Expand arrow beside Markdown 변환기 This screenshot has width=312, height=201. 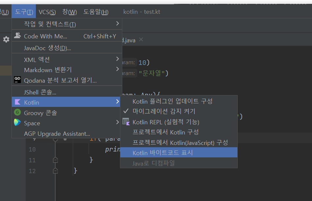pos(117,69)
